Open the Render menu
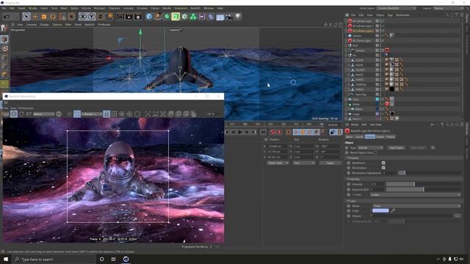 (x=167, y=8)
